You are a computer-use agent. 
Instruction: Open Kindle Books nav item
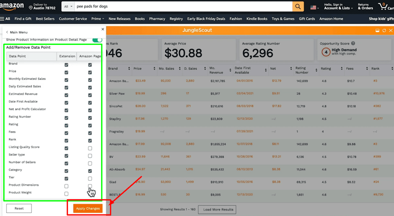(x=257, y=19)
